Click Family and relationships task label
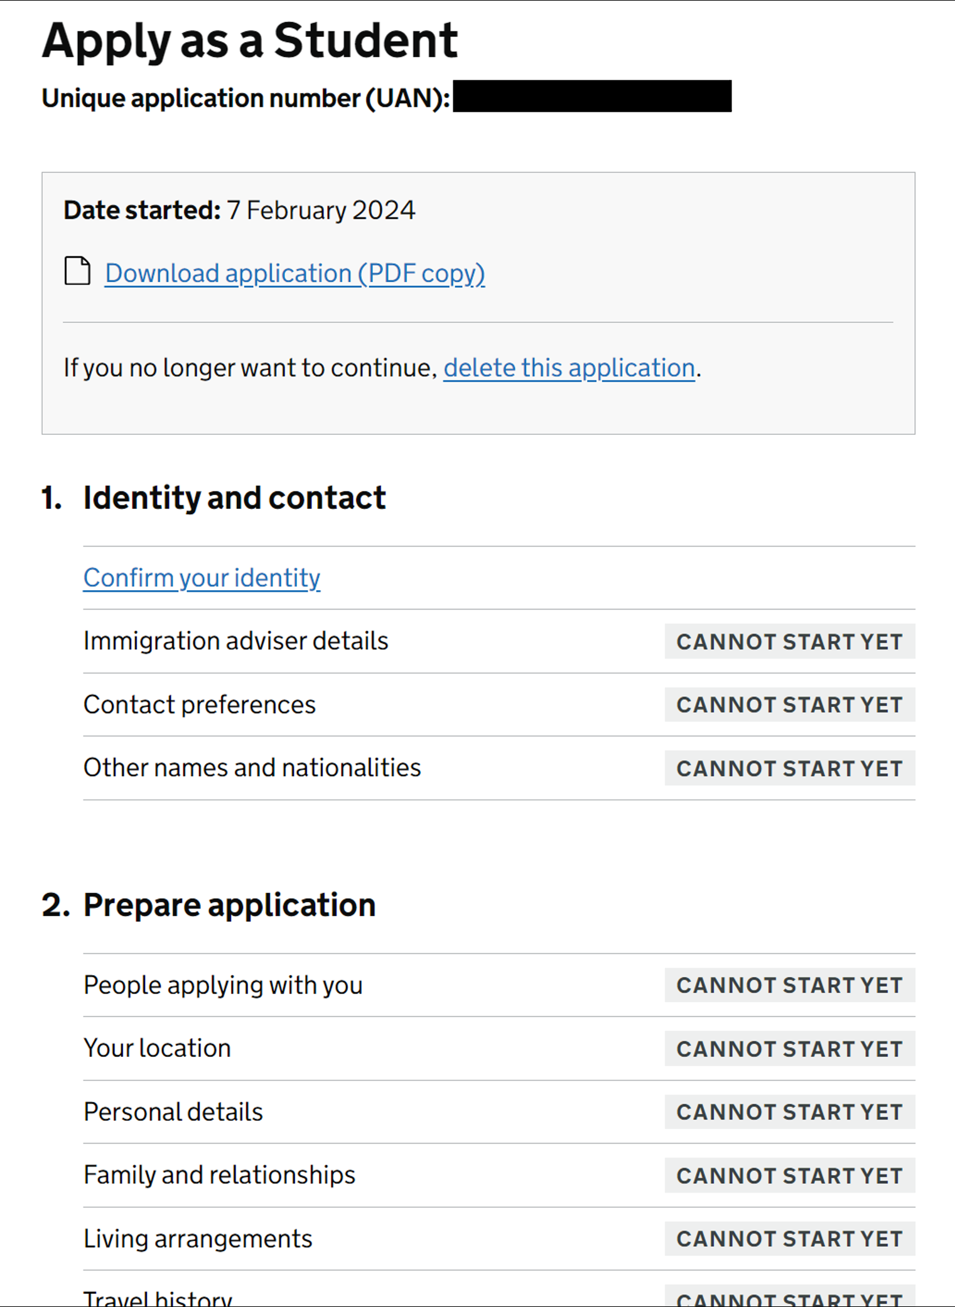 click(x=219, y=1175)
